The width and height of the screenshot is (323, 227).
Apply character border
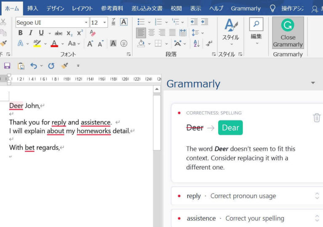click(x=124, y=22)
